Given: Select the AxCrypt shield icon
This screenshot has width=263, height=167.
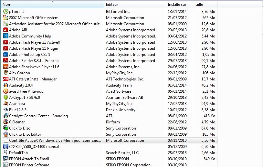Looking at the screenshot, I should 6,98.
